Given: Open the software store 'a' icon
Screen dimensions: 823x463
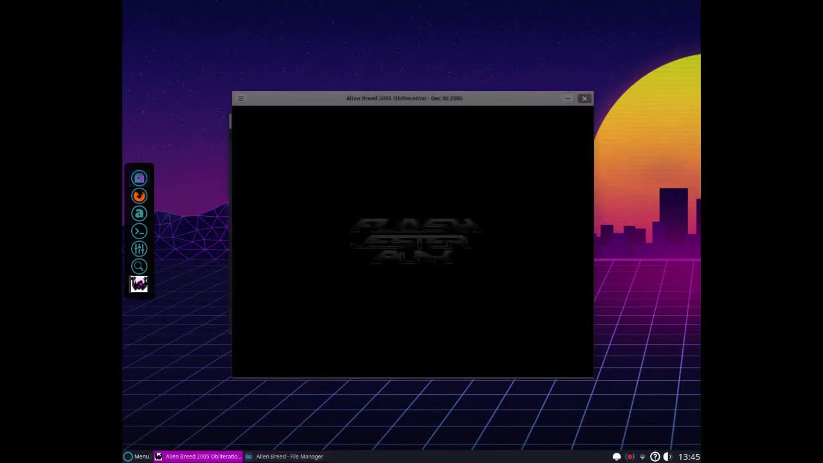Looking at the screenshot, I should pos(139,213).
